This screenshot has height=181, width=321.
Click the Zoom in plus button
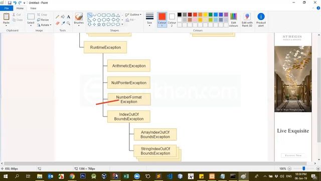point(318,169)
